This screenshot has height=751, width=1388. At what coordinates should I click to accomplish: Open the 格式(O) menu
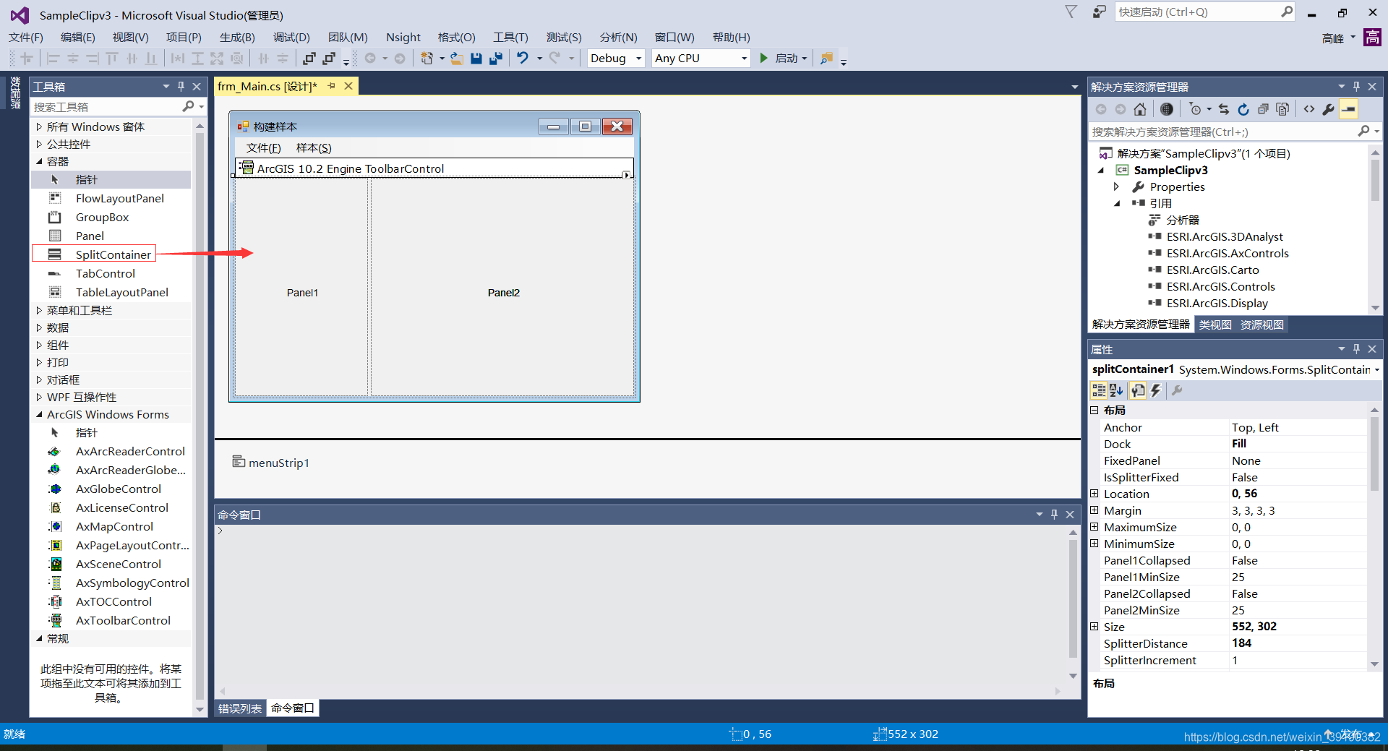[x=456, y=37]
